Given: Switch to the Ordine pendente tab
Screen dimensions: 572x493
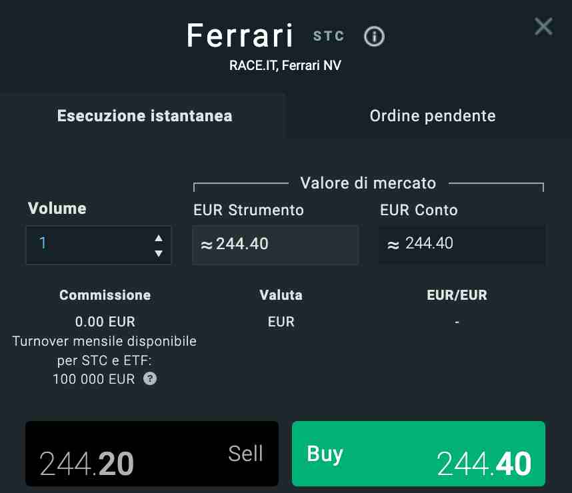Looking at the screenshot, I should pyautogui.click(x=432, y=115).
